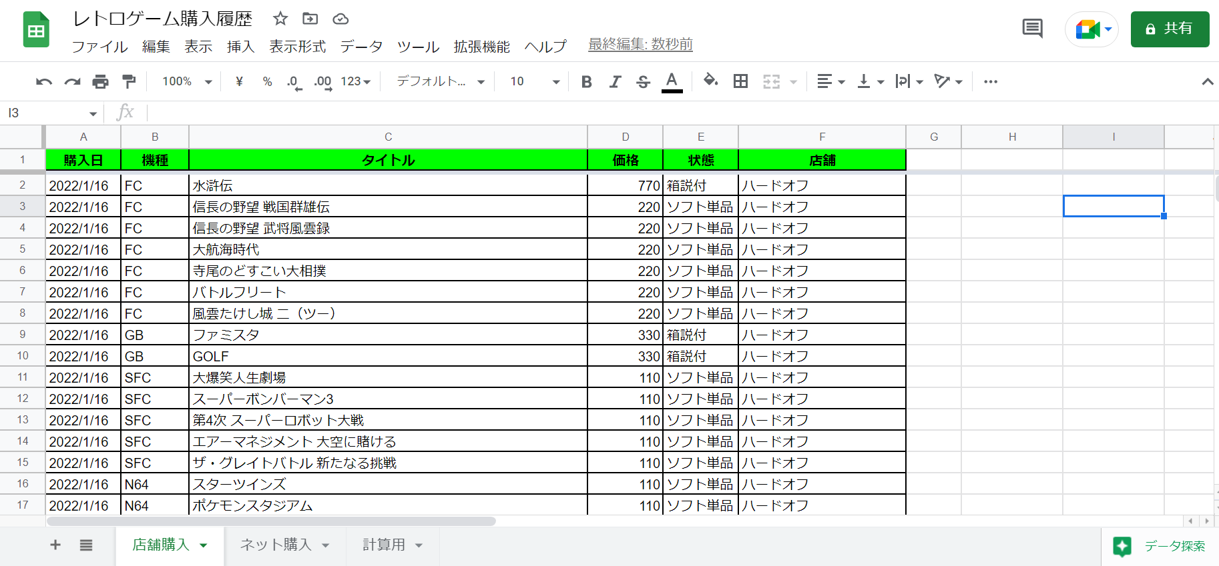The image size is (1219, 566).
Task: Open the ファイル menu
Action: [99, 47]
